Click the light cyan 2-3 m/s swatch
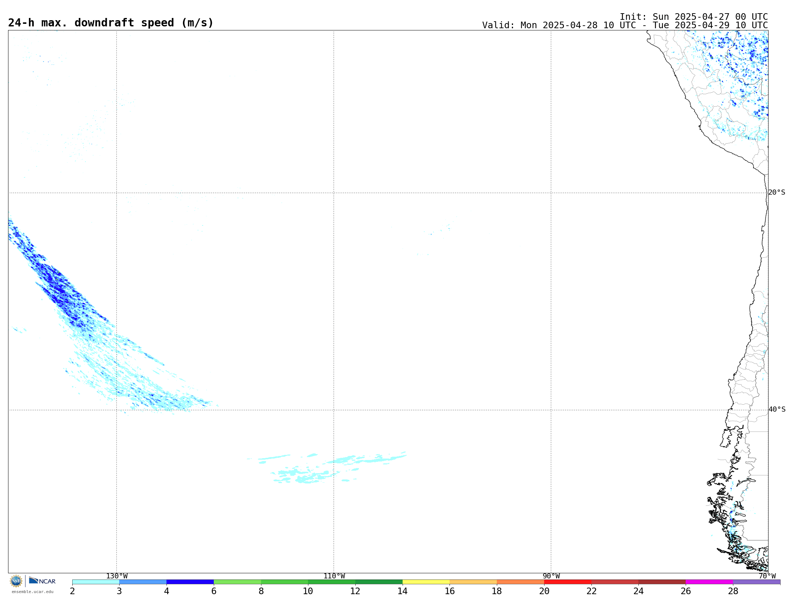Image resolution: width=792 pixels, height=596 pixels. (x=96, y=582)
